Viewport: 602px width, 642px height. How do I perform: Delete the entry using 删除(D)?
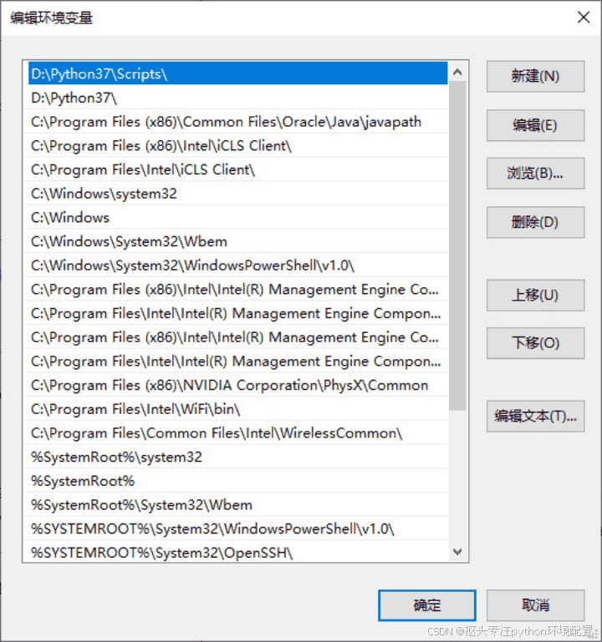pos(535,222)
